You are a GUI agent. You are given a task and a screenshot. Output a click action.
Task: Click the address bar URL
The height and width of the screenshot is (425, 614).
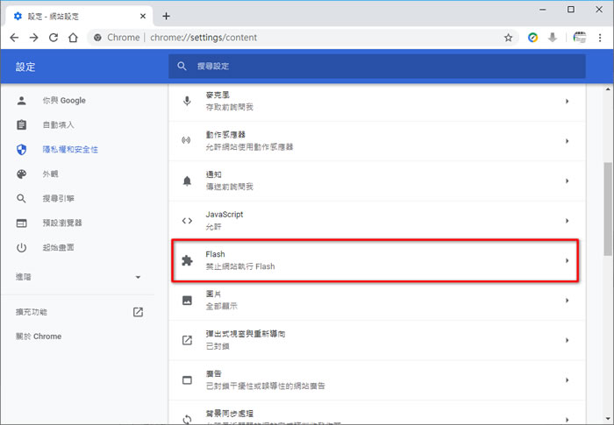click(x=203, y=38)
